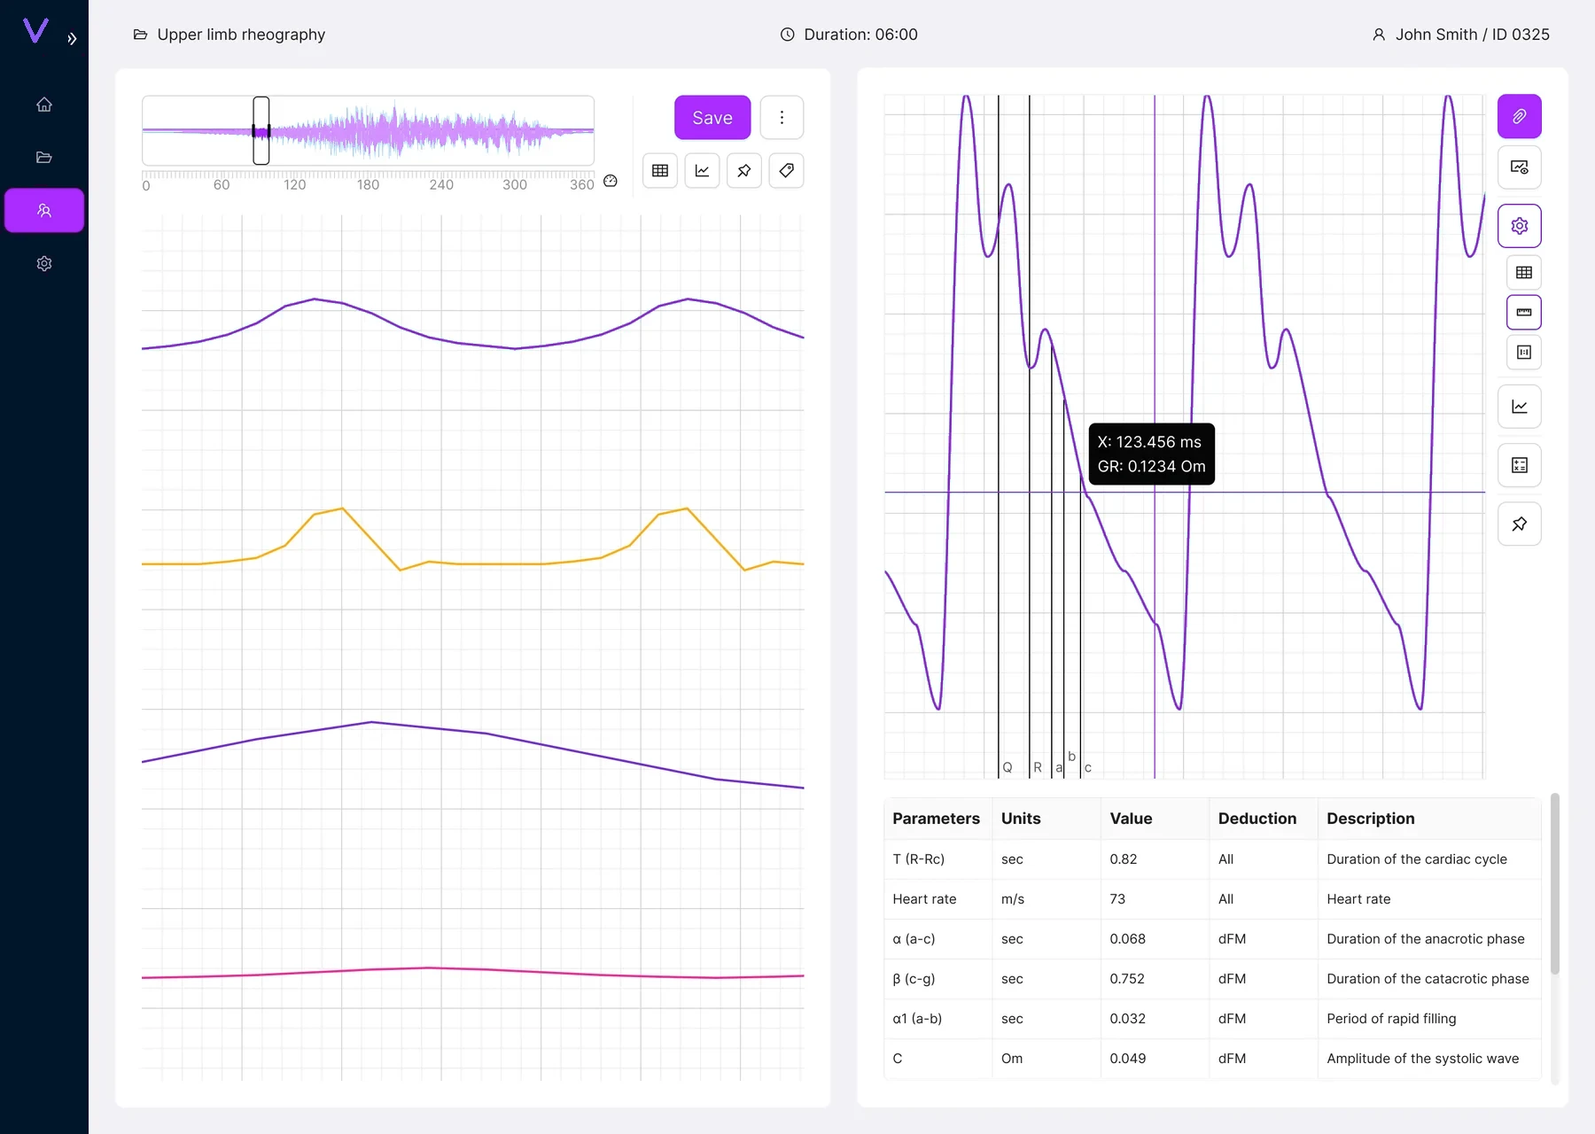Click the Upper limb rheography title
This screenshot has height=1134, width=1595.
[241, 35]
